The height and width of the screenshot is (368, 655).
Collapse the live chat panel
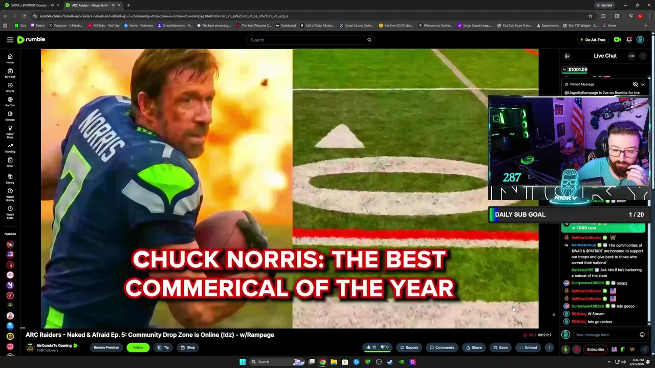567,56
